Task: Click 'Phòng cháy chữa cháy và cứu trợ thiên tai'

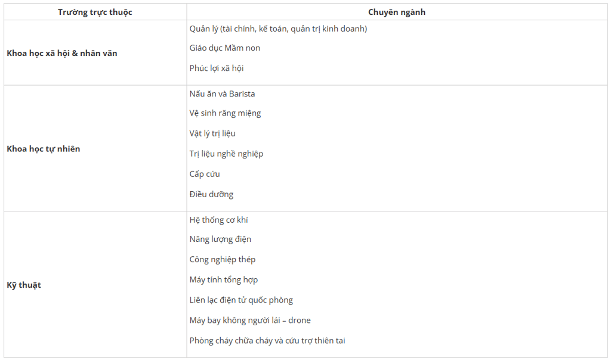Action: click(267, 341)
